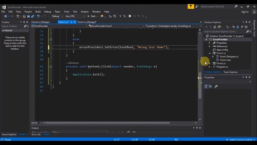Screen dimensions: 257x145
Task: Click the Toolbox search magnifier icon
Action: point(25,26)
